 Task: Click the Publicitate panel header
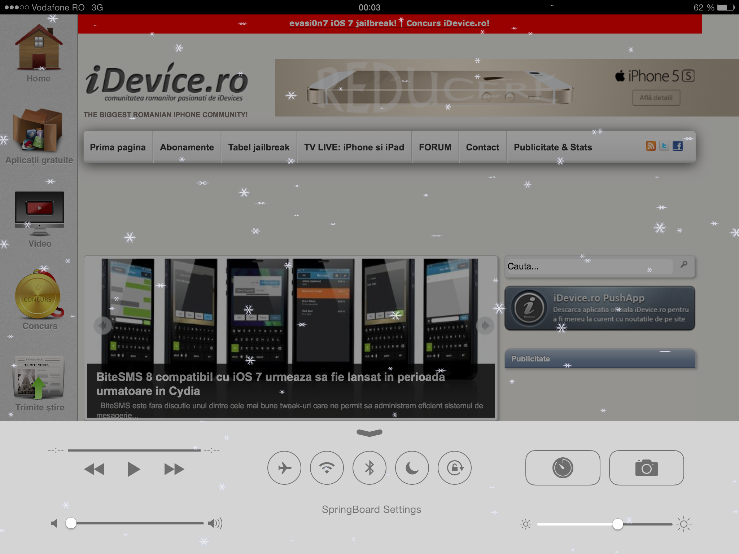(600, 359)
